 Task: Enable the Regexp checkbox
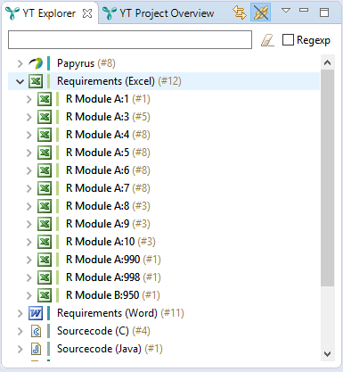[288, 40]
